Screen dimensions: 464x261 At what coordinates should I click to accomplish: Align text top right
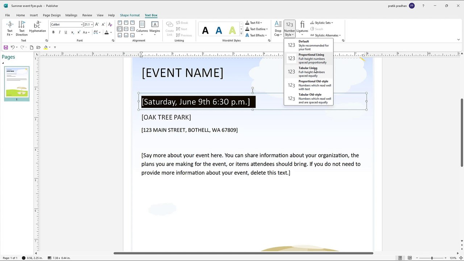[x=132, y=23]
